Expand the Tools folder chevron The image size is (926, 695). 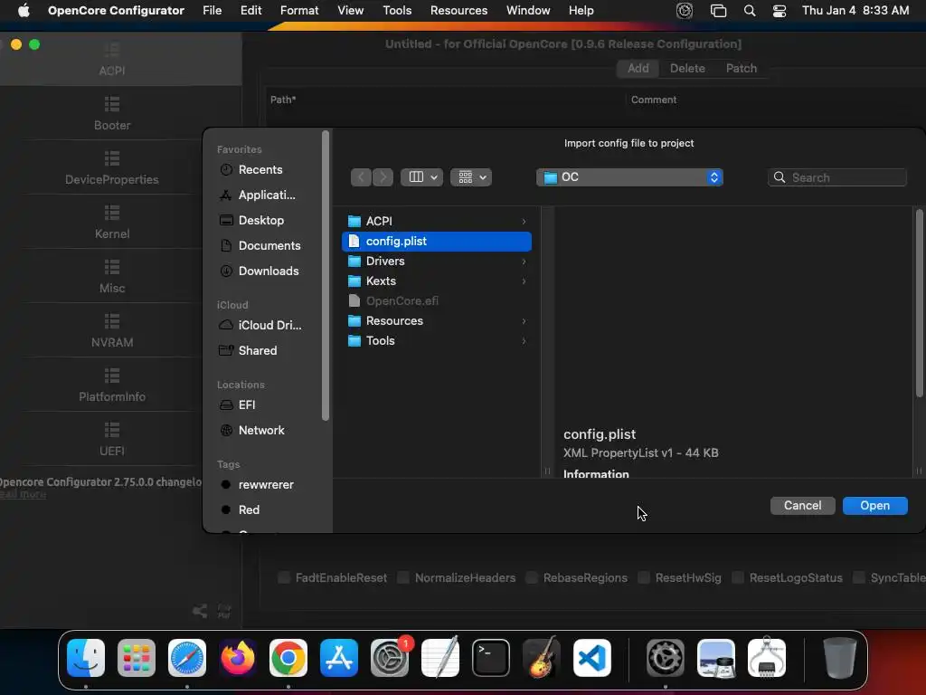[524, 341]
